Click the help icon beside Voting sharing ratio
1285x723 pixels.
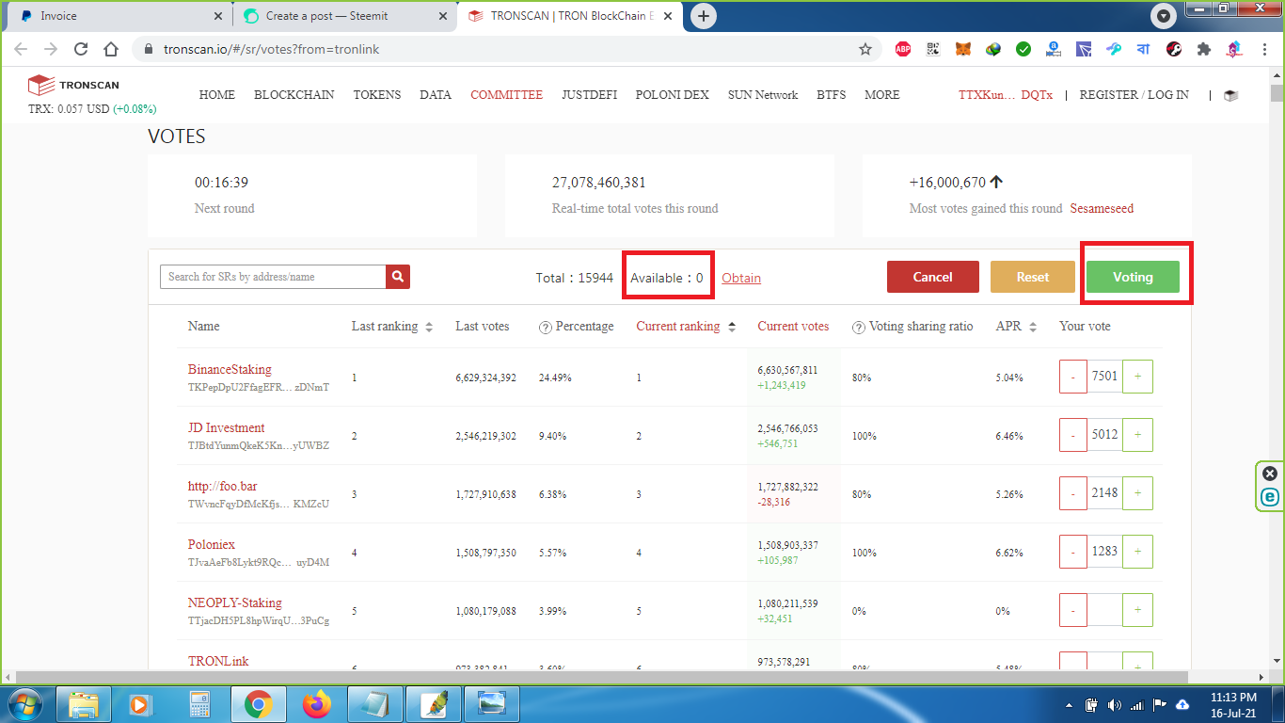click(858, 327)
